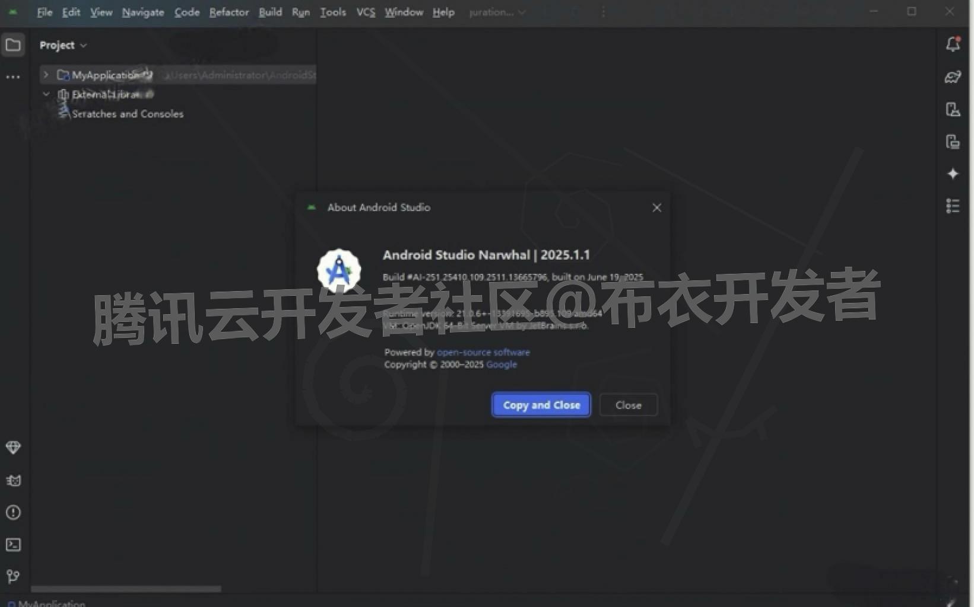Open the Running Devices panel

coord(952,142)
